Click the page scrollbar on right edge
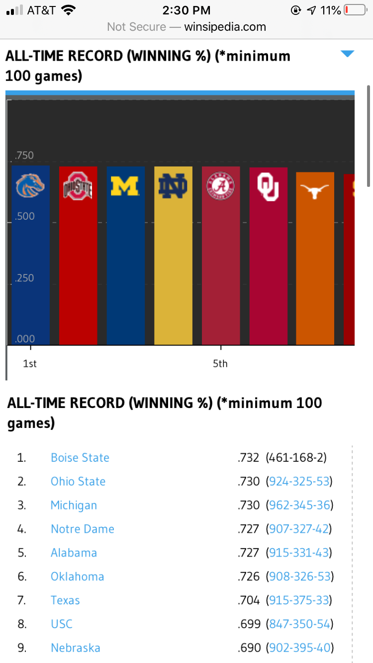The width and height of the screenshot is (373, 663). (369, 137)
